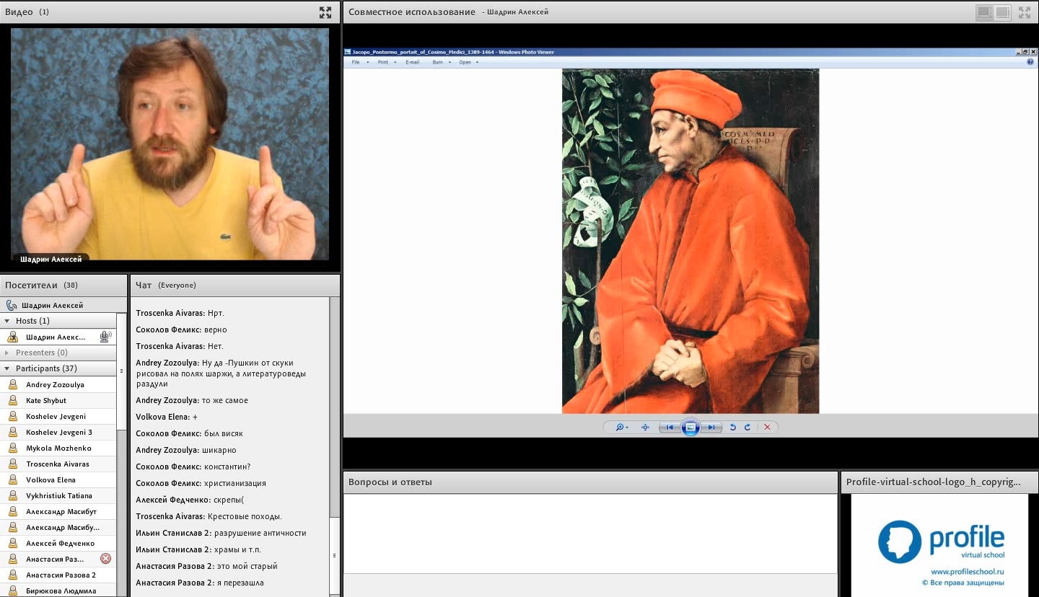This screenshot has width=1039, height=597.
Task: Delete the picture with the red X
Action: coord(767,427)
